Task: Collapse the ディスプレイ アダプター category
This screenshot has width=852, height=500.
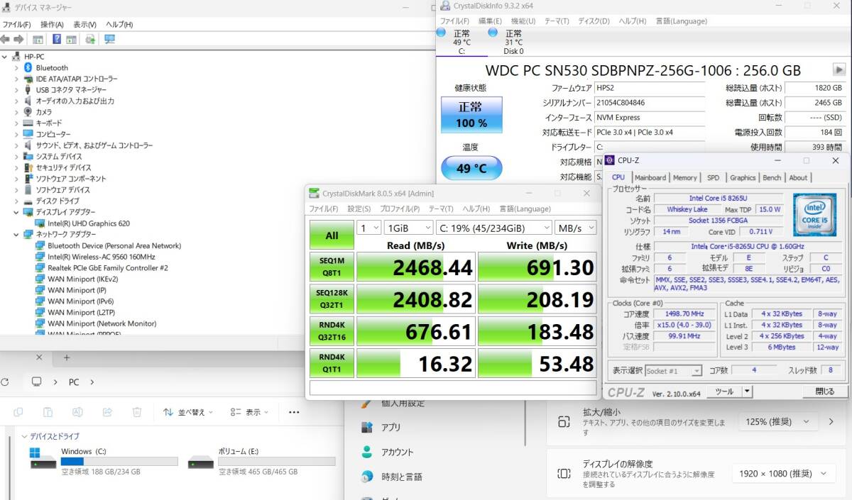Action: point(16,212)
